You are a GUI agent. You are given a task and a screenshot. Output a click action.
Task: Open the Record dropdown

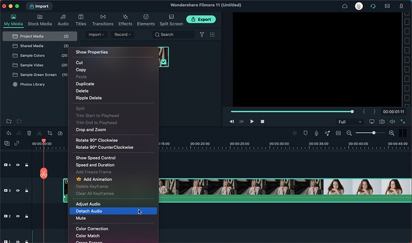(x=123, y=34)
